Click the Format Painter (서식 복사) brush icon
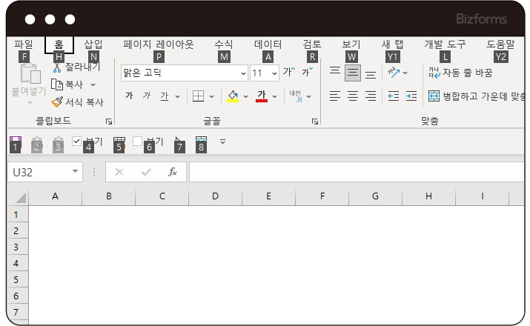530x326 pixels. (x=56, y=102)
